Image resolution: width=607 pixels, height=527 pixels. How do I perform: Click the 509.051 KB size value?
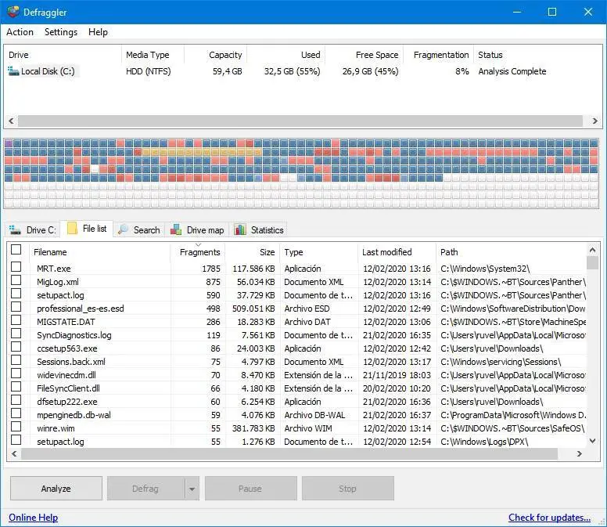(x=253, y=309)
